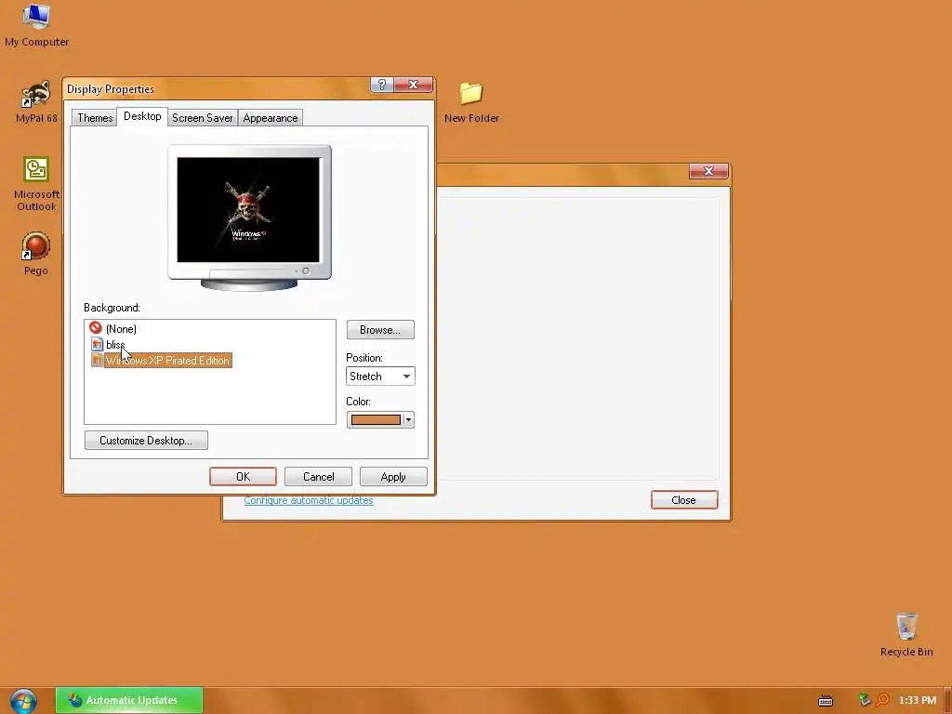Click the Safely Remove Hardware tray icon

coord(865,700)
